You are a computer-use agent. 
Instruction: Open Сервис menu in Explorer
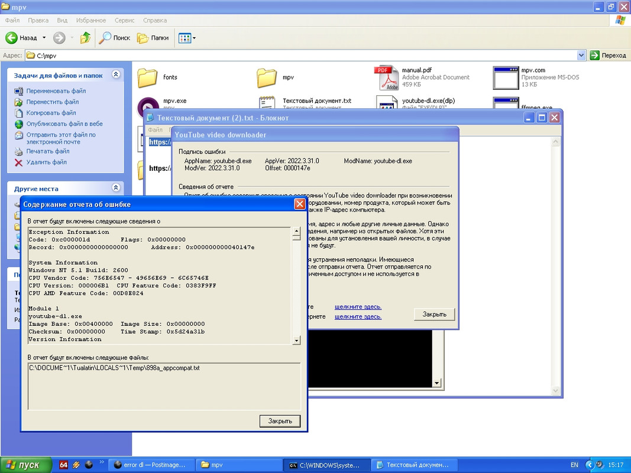(x=124, y=20)
